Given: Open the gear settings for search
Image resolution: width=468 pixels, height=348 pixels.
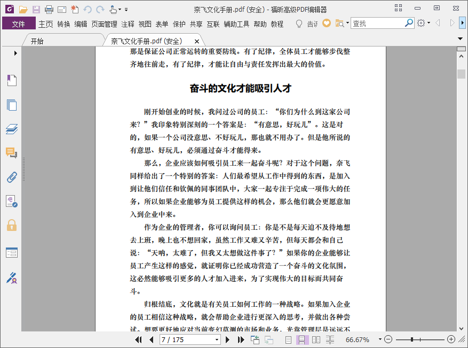Looking at the screenshot, I should point(421,23).
